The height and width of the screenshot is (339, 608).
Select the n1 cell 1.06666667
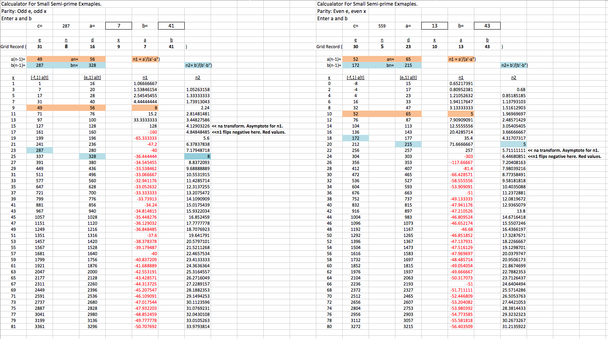click(x=145, y=83)
